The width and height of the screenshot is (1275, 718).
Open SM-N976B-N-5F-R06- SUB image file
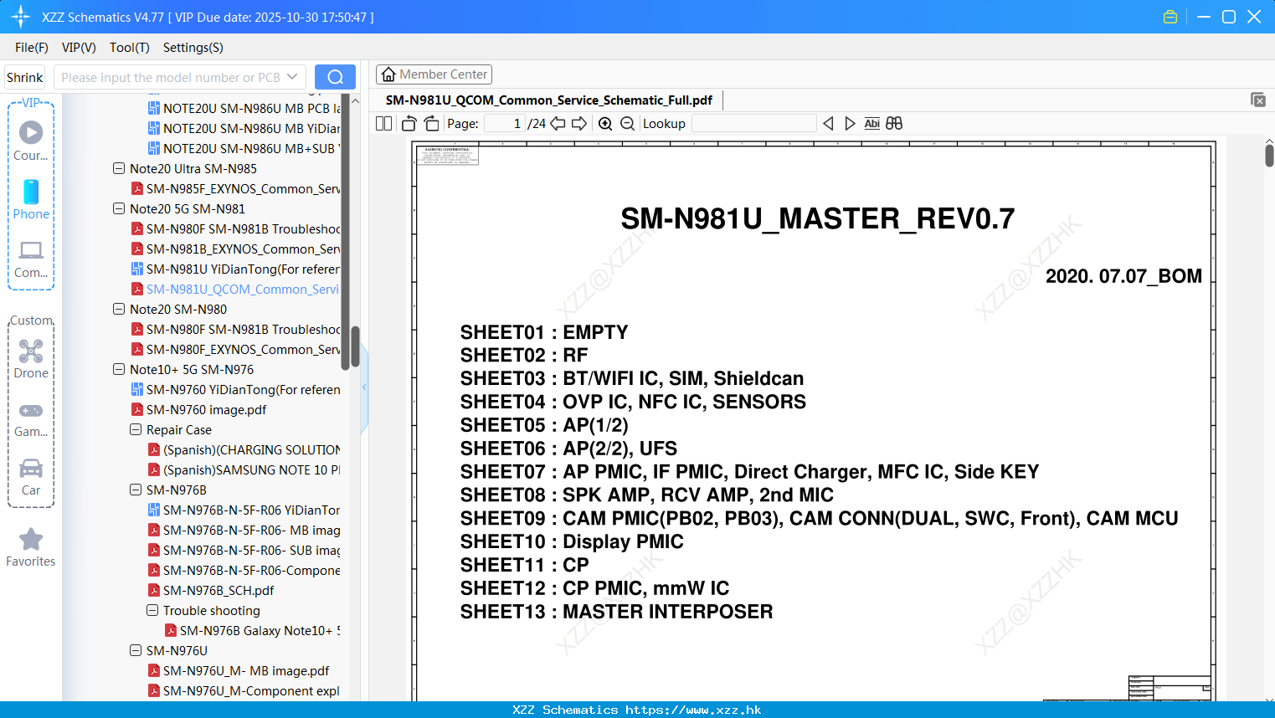click(x=244, y=550)
